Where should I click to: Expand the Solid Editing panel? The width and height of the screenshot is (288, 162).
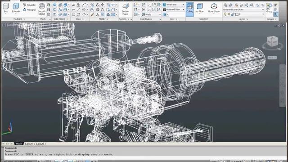point(61,19)
